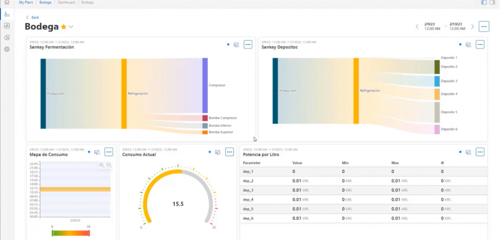Click the Home icon in sidebar
The width and height of the screenshot is (500, 240).
pos(7,3)
